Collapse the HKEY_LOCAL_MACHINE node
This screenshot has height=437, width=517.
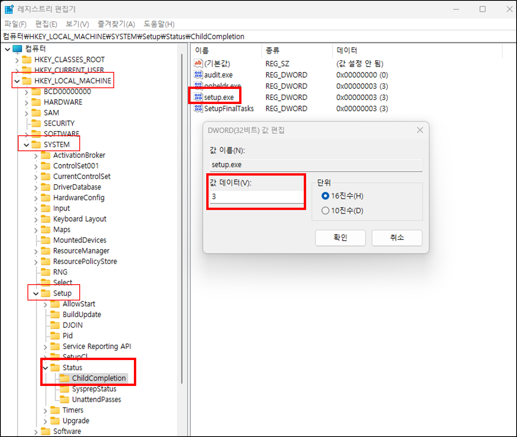17,81
